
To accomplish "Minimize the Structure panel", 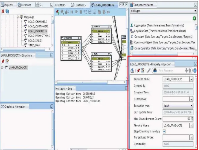I will [52, 55].
